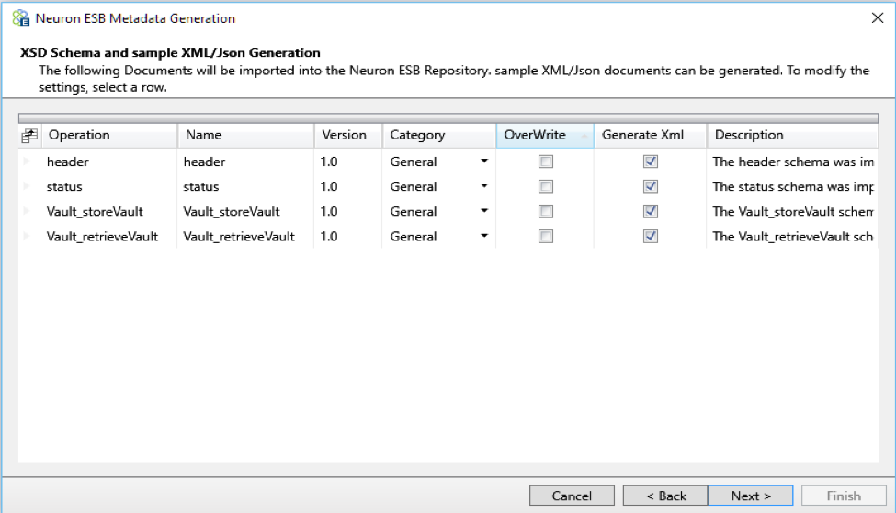Sort by the Description column header
This screenshot has width=896, height=513.
(x=792, y=136)
